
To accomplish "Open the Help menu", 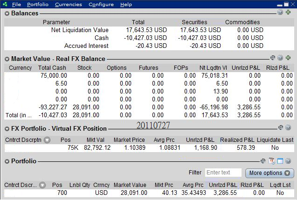I will pyautogui.click(x=126, y=4).
